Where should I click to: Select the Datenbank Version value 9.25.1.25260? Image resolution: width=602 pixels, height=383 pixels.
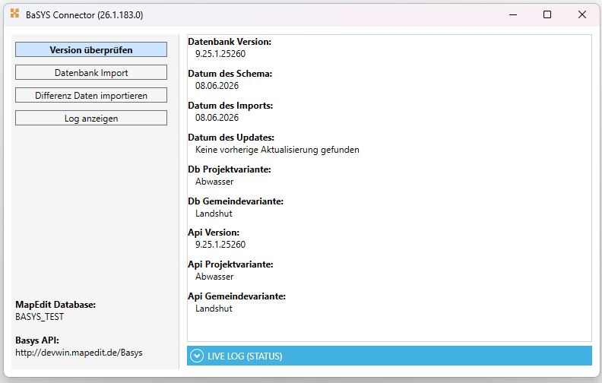pos(220,54)
